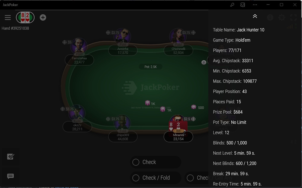The image size is (302, 188).
Task: Open Minarira's player seat
Action: 178,137
